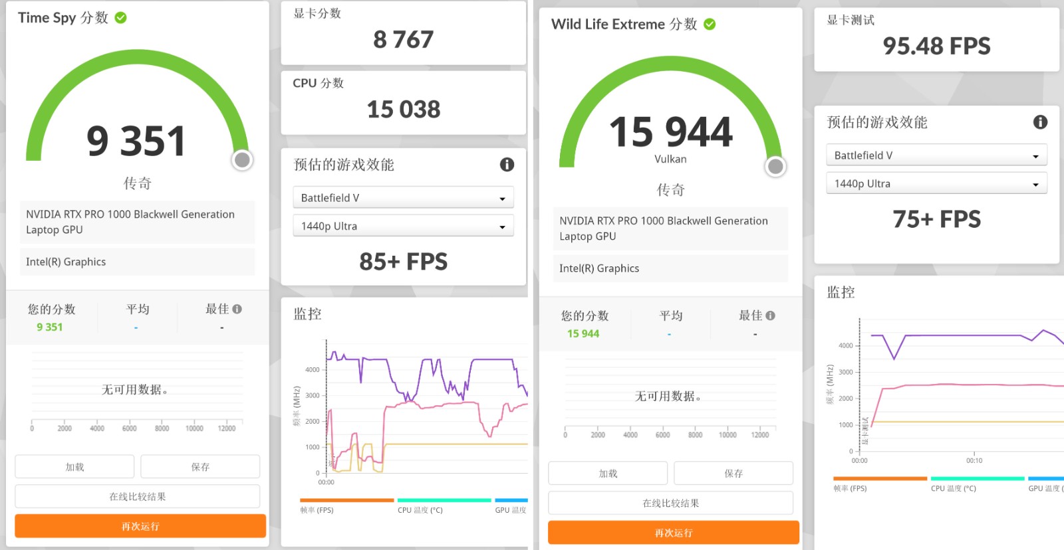Run Wild Life Extreme again with orange 再次运行

pyautogui.click(x=674, y=533)
